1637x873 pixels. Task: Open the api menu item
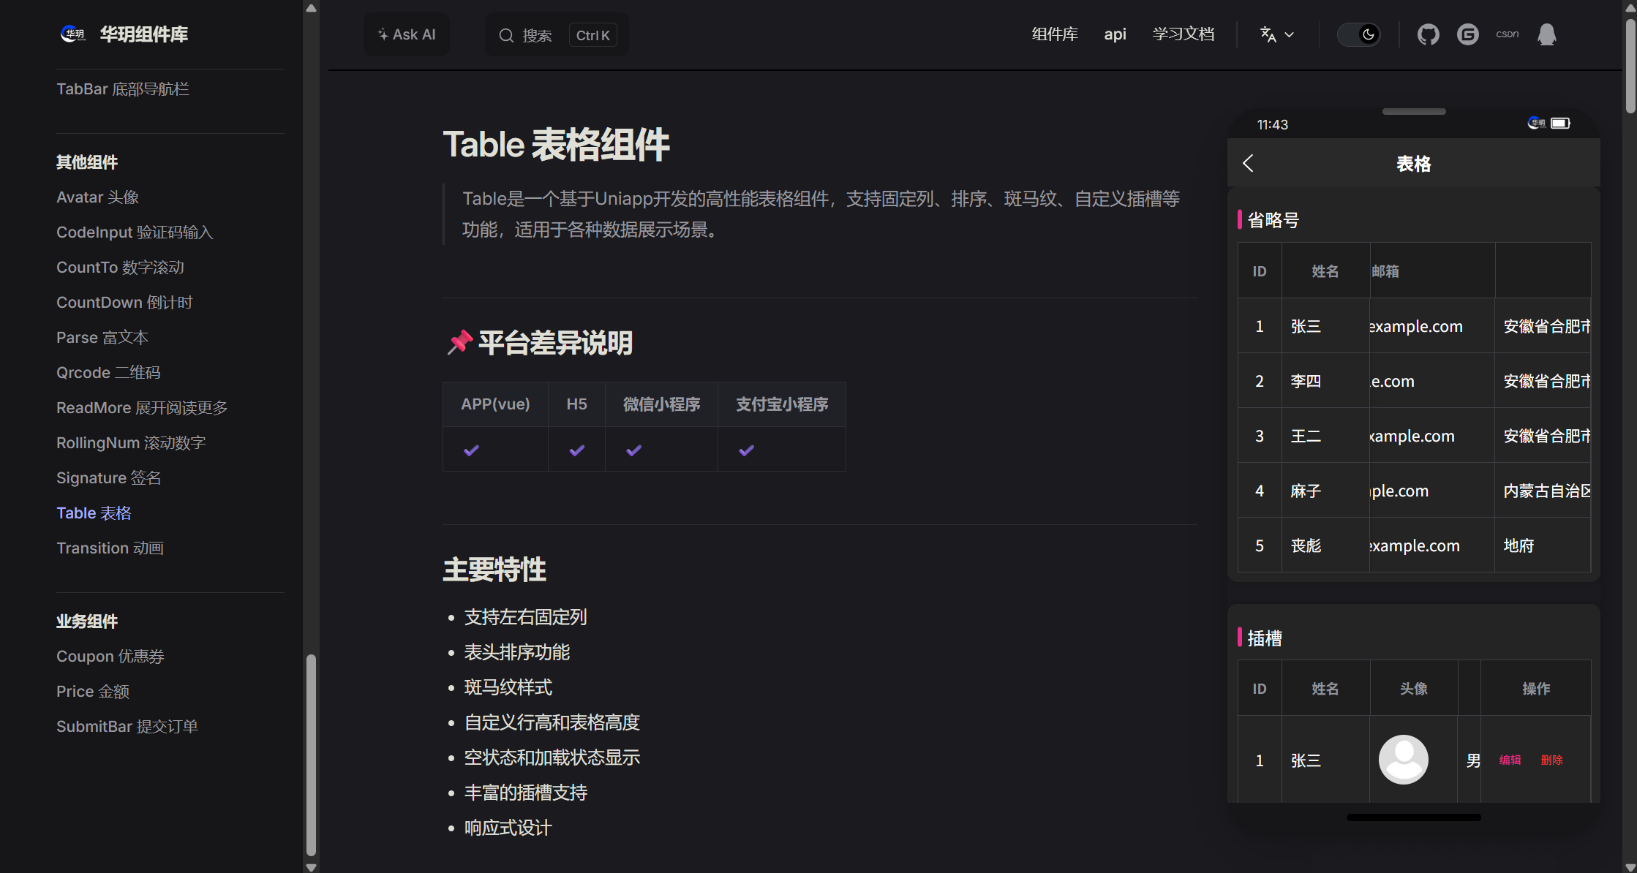[1115, 34]
